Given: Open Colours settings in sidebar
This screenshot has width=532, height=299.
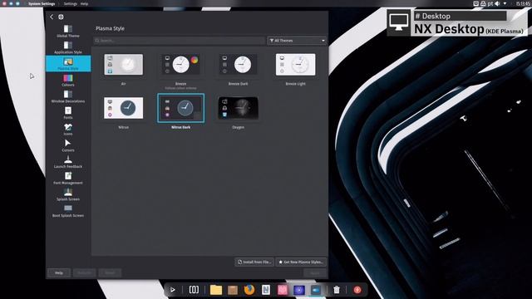Looking at the screenshot, I should 68,81.
